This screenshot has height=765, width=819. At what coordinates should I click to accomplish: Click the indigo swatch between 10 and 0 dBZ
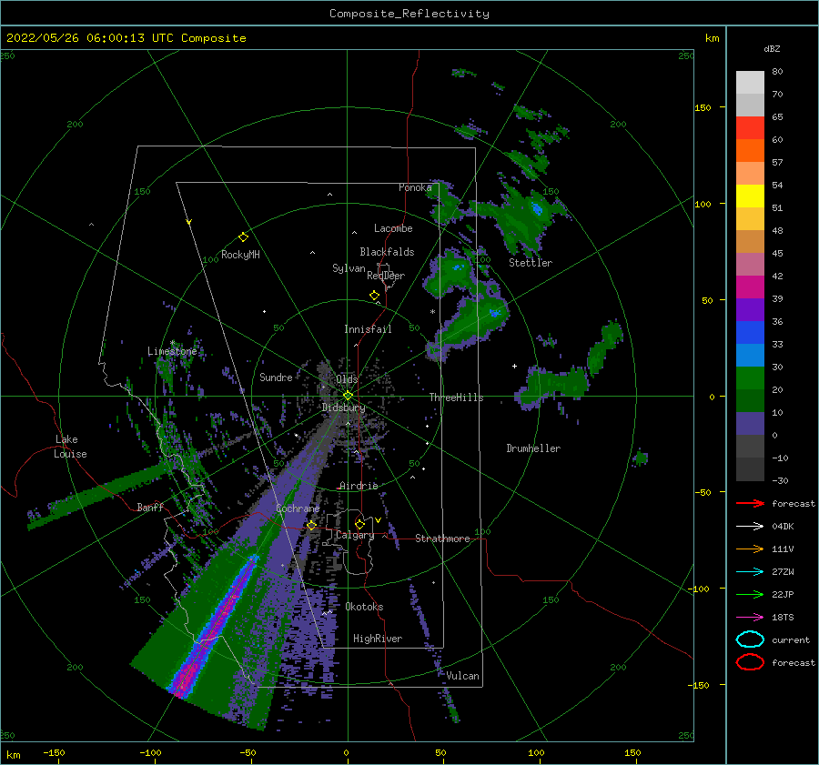(x=750, y=424)
